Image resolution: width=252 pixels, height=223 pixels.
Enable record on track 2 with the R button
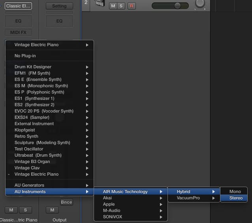pos(132,6)
